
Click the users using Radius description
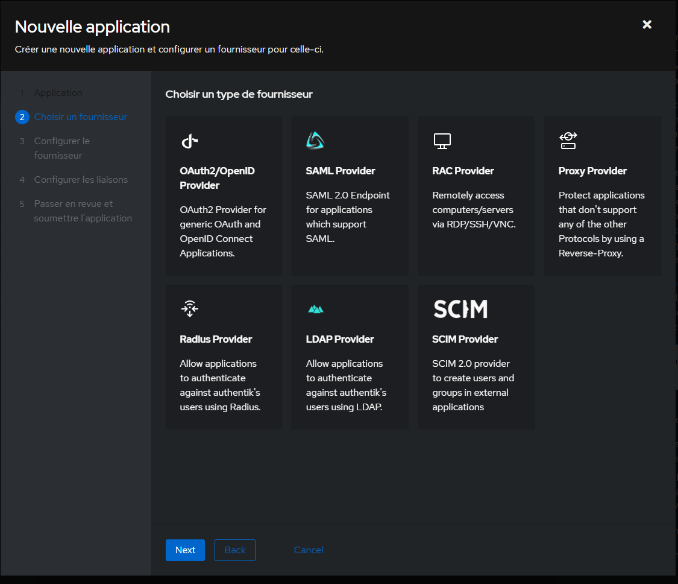pos(220,386)
